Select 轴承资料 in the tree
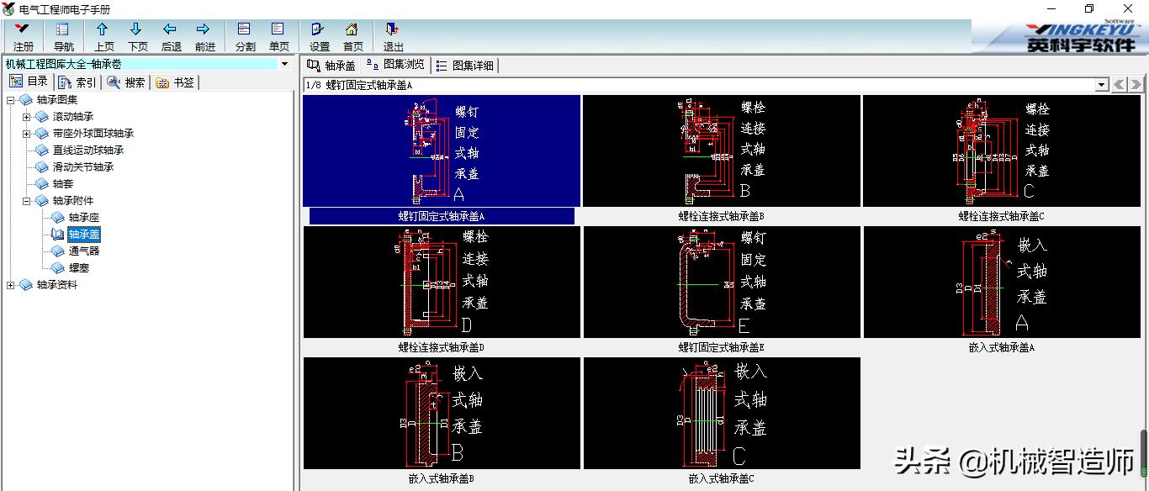 [57, 285]
